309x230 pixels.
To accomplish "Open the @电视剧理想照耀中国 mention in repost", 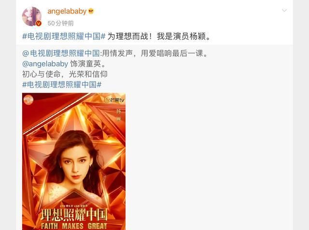I will coord(61,54).
